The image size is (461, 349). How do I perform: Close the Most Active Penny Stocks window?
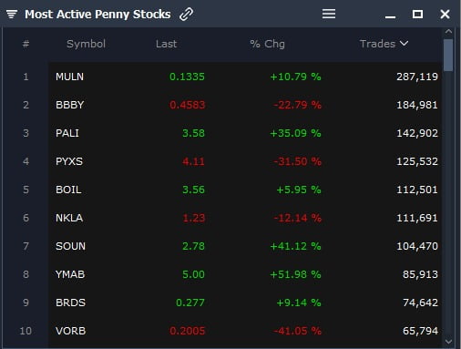point(445,14)
